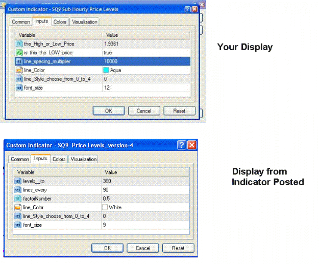Image resolution: width=319 pixels, height=264 pixels.
Task: Close the SQ9 Price Levels_version-4 dialog
Action: (192, 145)
